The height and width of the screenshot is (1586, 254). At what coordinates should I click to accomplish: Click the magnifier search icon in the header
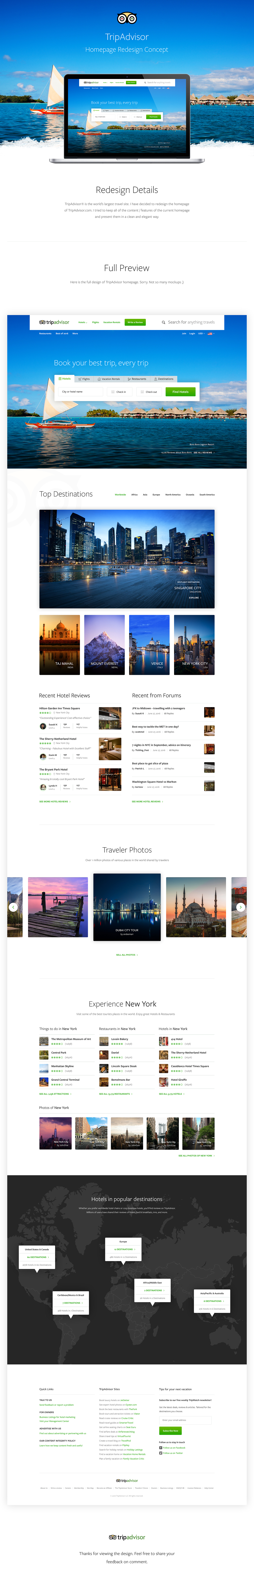[164, 322]
